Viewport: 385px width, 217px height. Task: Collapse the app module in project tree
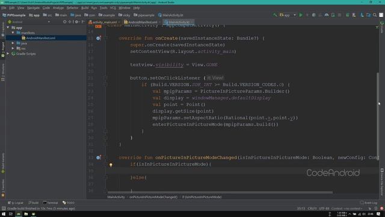click(x=8, y=28)
